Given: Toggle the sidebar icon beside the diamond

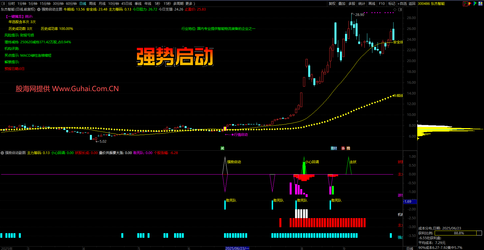Looking at the screenshot, I should 400,9.
